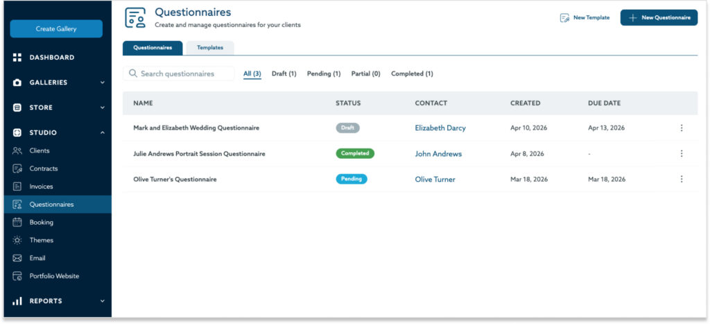Click the Apr 13, 2026 due date

[x=606, y=128]
